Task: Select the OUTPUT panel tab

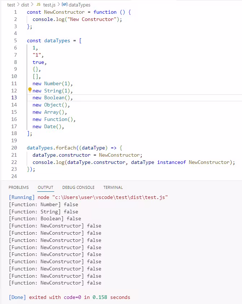Action: point(45,187)
